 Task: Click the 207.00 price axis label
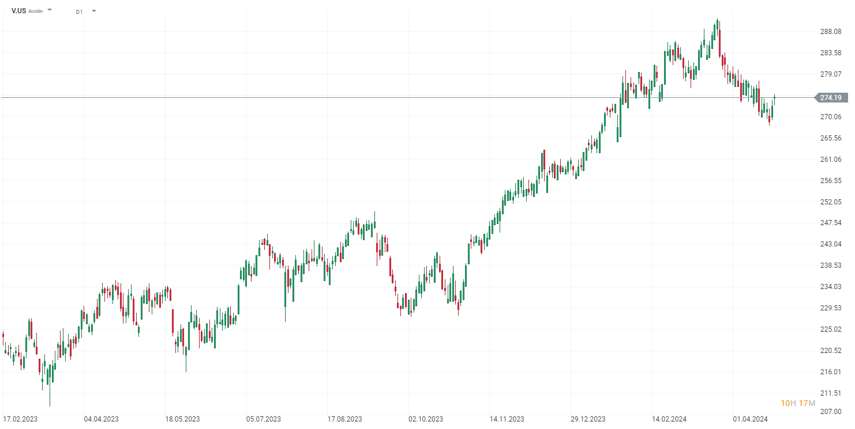click(830, 411)
